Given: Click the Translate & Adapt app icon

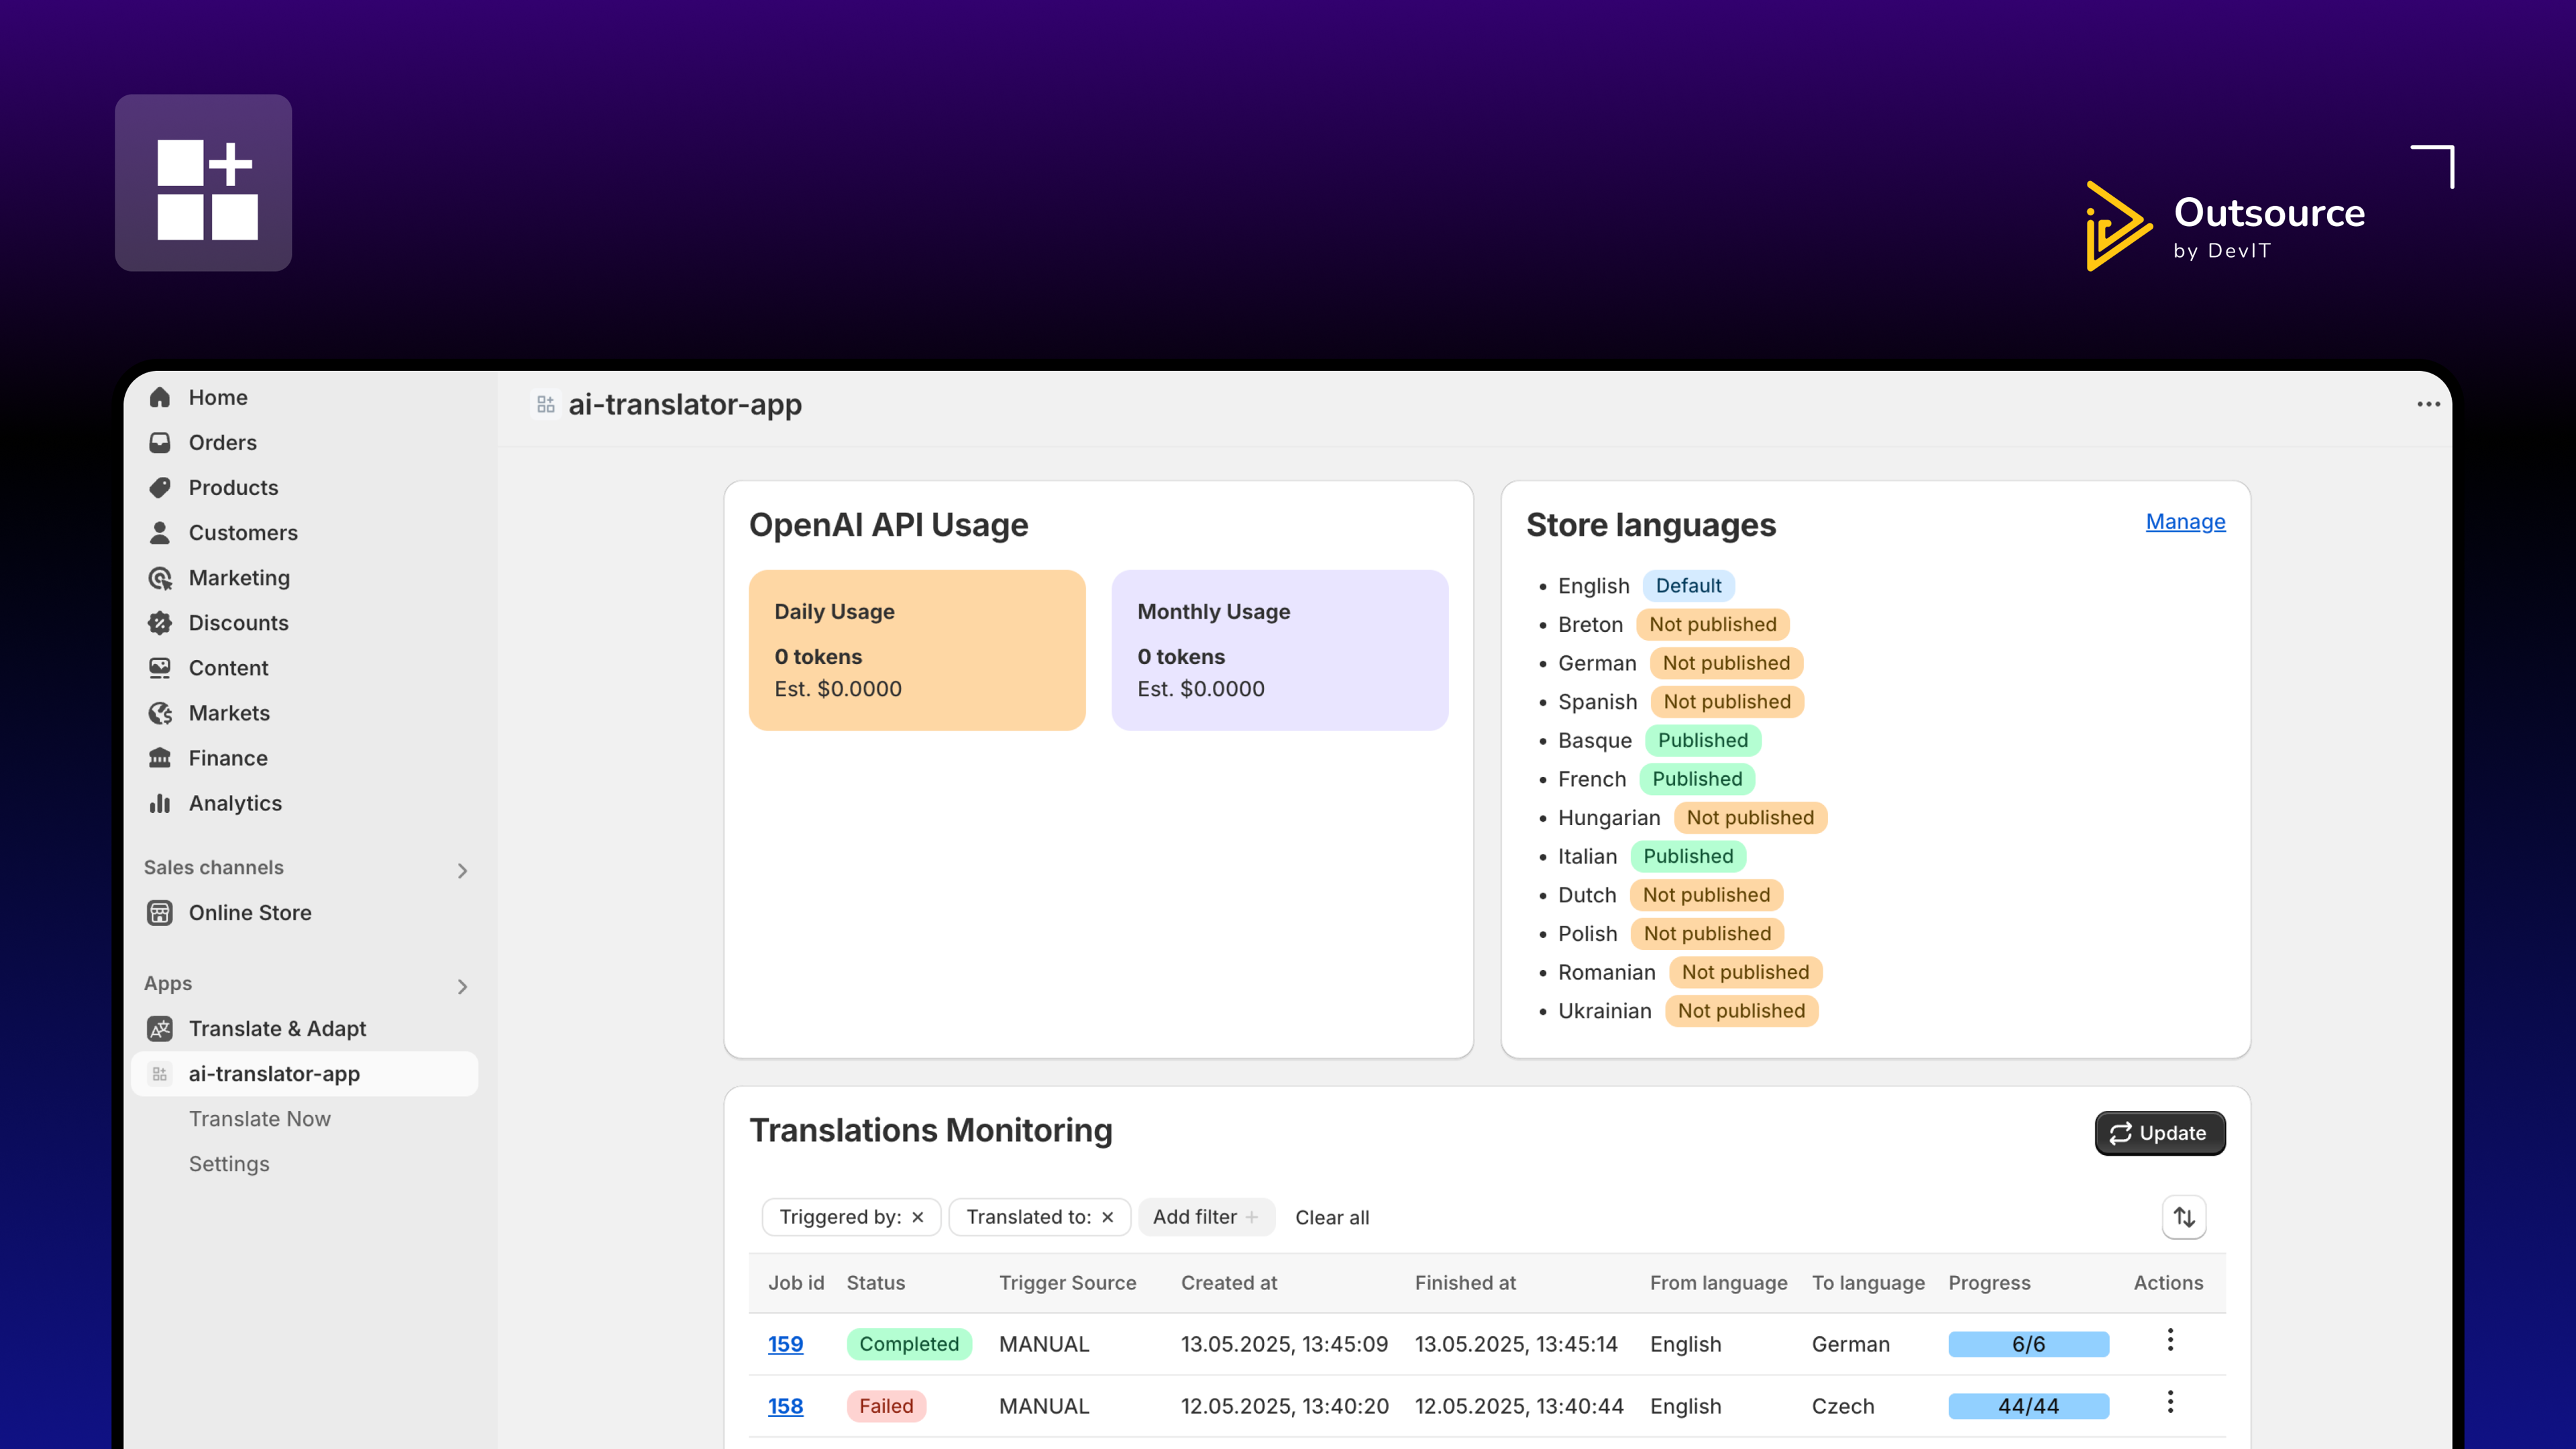Looking at the screenshot, I should [x=160, y=1028].
